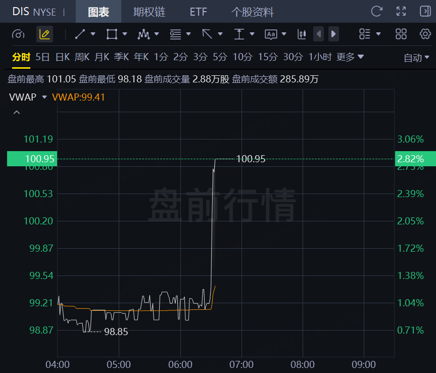Open the gauge indicator icon
Image resolution: width=436 pixels, height=373 pixels.
tap(18, 34)
